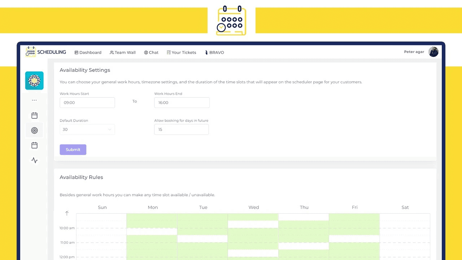
Task: Open the Chat section
Action: tap(151, 52)
